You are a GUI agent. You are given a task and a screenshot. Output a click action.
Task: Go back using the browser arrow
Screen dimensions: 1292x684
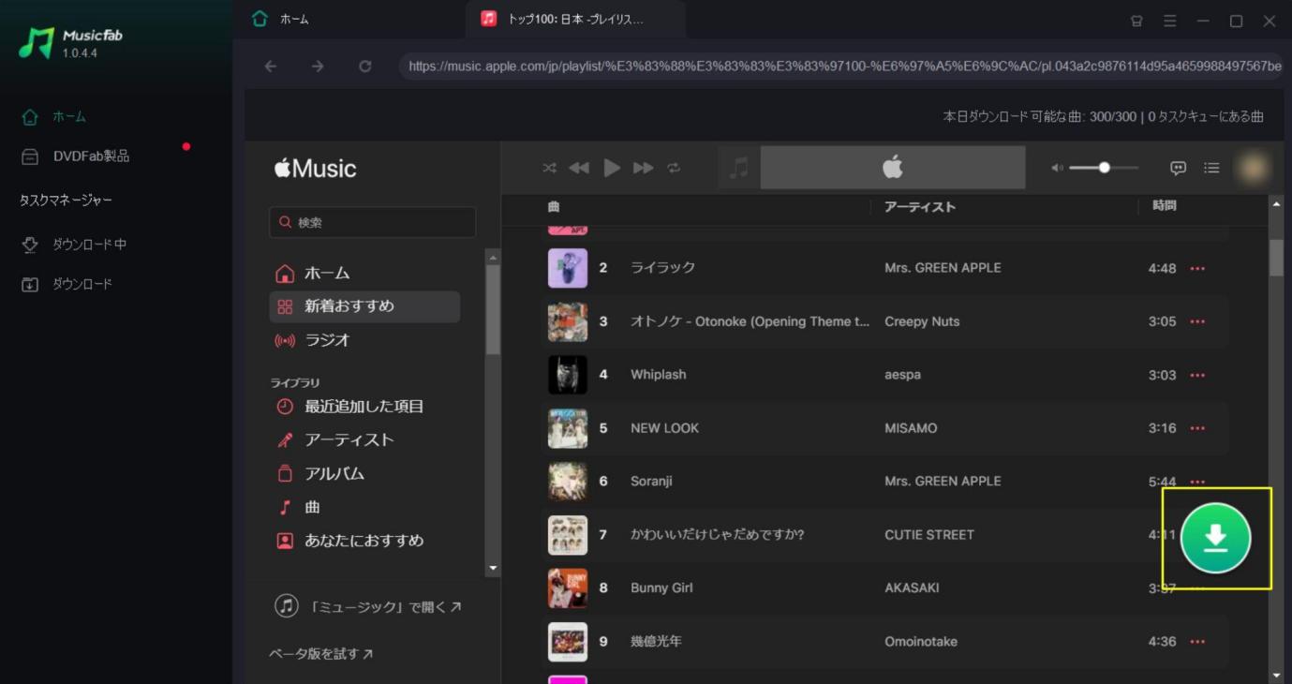click(x=271, y=66)
